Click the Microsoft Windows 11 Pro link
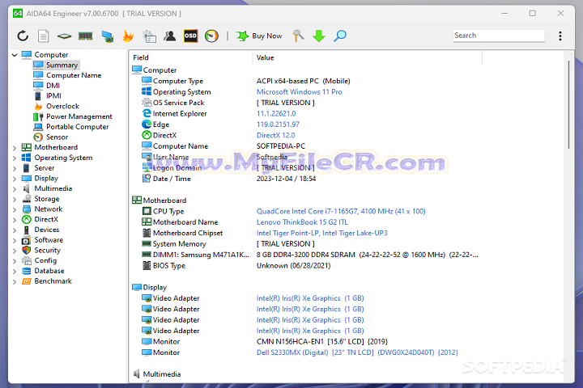The width and height of the screenshot is (583, 388). coord(300,91)
